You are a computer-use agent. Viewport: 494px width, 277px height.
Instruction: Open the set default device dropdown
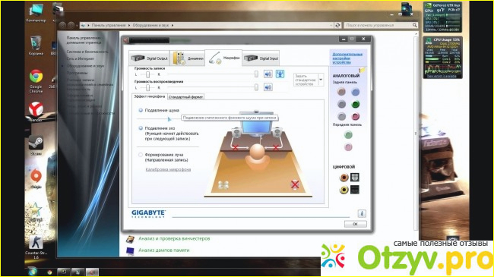click(x=321, y=80)
